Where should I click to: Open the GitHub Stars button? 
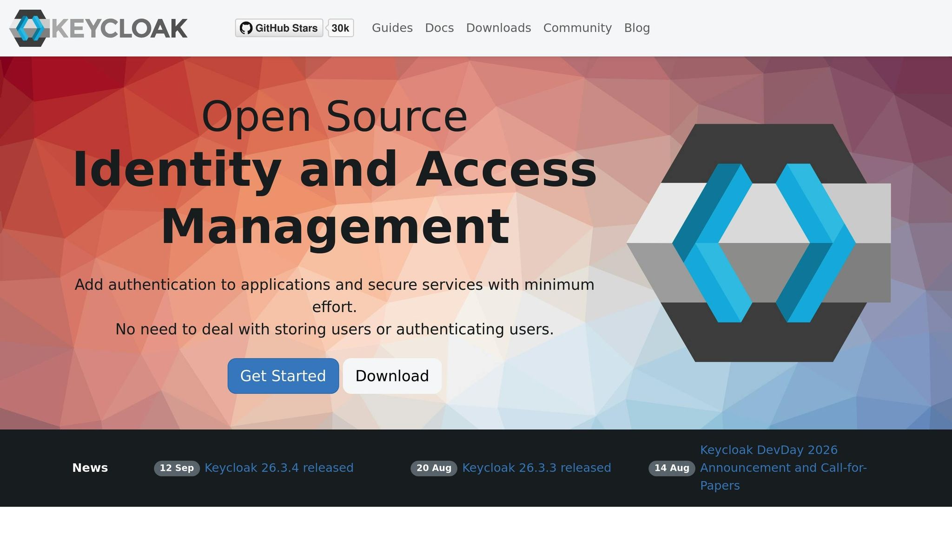(279, 28)
